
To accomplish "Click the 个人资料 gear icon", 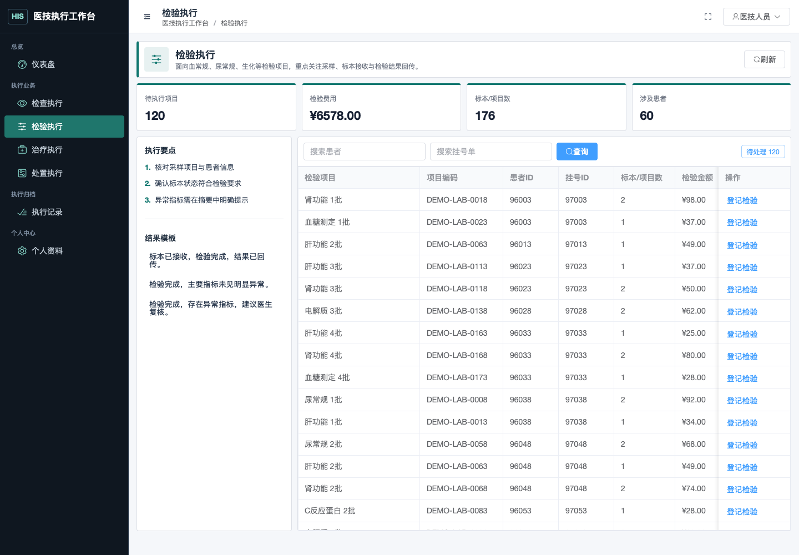I will coord(22,251).
